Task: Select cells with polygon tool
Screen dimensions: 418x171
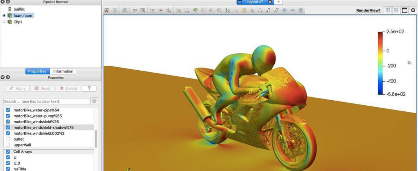Action: coord(211,10)
